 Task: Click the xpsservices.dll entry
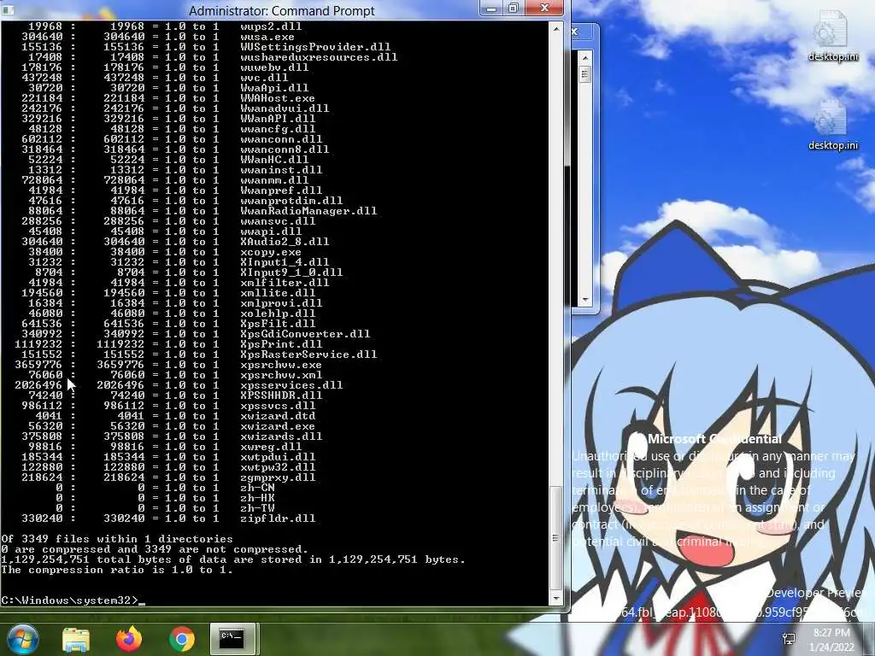click(x=291, y=385)
